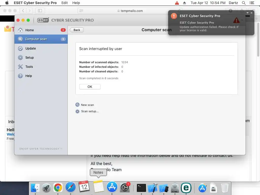This screenshot has height=195, width=260.
Task: Open Finder from the Dock
Action: [x=35, y=188]
